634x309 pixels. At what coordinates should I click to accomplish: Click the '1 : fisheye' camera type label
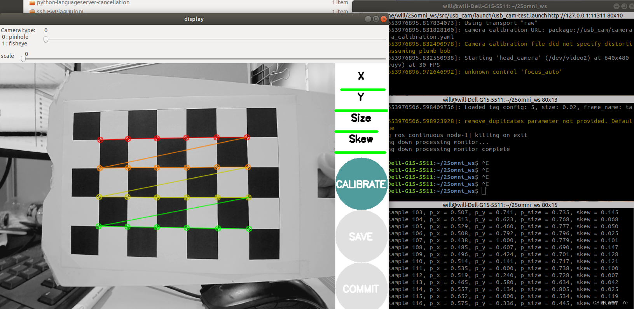(15, 43)
